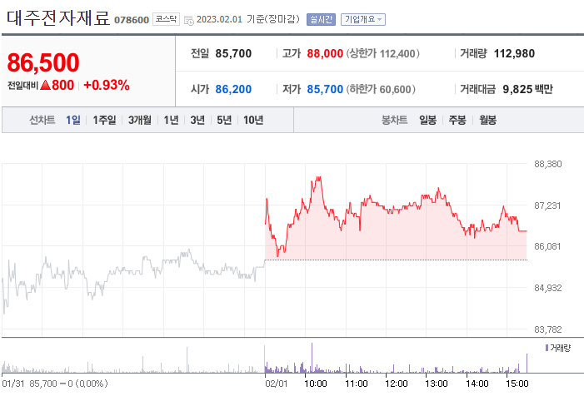The image size is (584, 396).
Task: Click the red up-triangle change icon
Action: pos(45,85)
